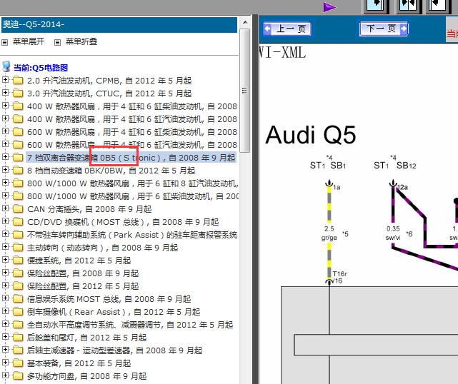Open '倒车摄像机(Rear Assist), 自 2012 年 5 月起'
458x384 pixels.
coord(114,312)
